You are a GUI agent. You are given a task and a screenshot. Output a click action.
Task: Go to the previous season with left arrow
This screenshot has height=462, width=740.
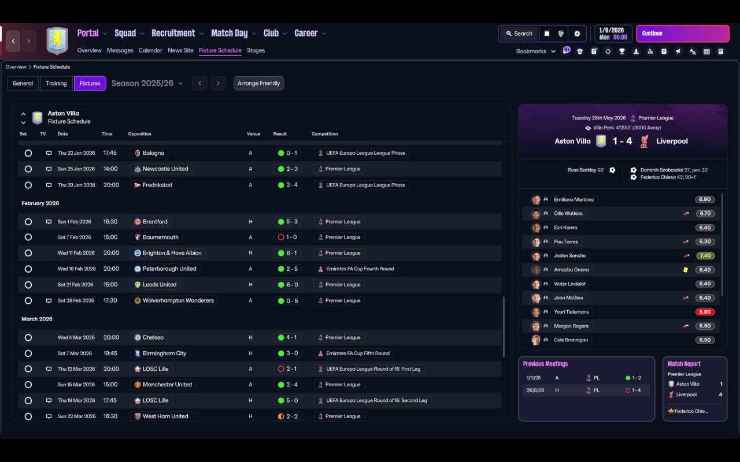pos(199,83)
